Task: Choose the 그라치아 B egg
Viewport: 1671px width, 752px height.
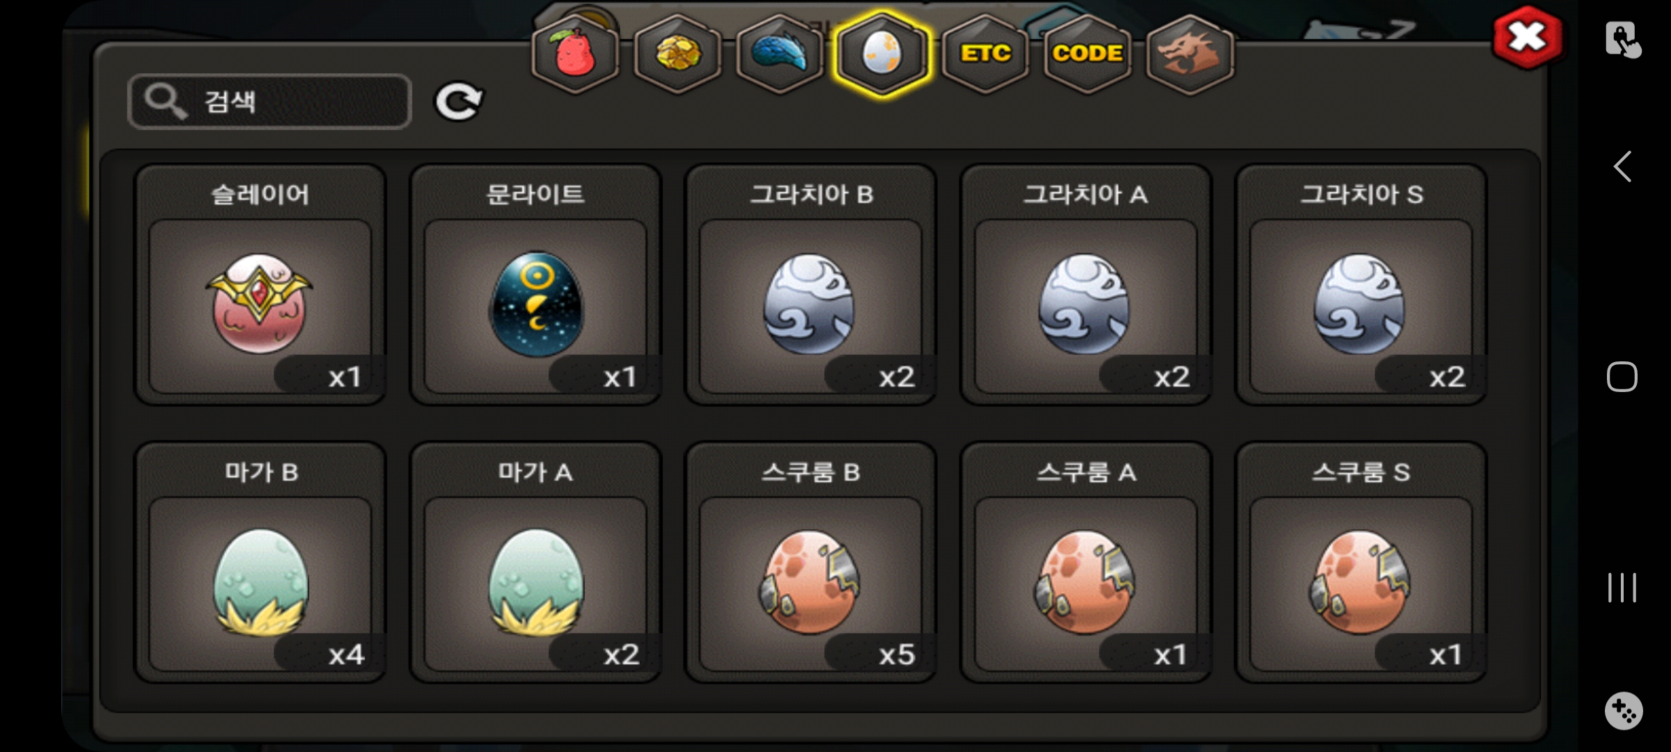Action: point(810,284)
